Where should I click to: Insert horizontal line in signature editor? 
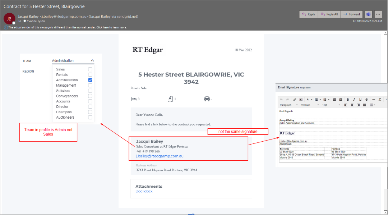coord(374,100)
